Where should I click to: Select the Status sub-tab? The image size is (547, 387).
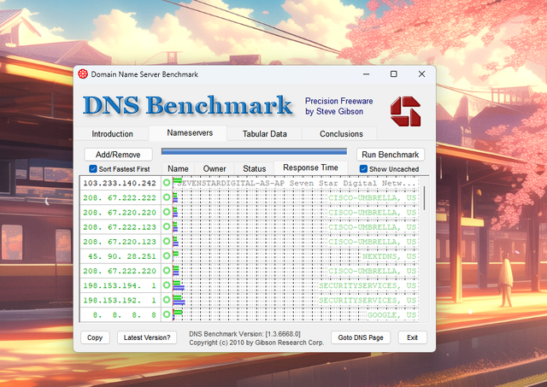pyautogui.click(x=255, y=169)
